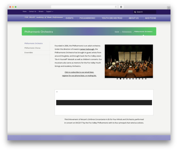Viewport: 178px width, 151px height.
Task: Open a new browser tab with plus button
Action: click(169, 8)
